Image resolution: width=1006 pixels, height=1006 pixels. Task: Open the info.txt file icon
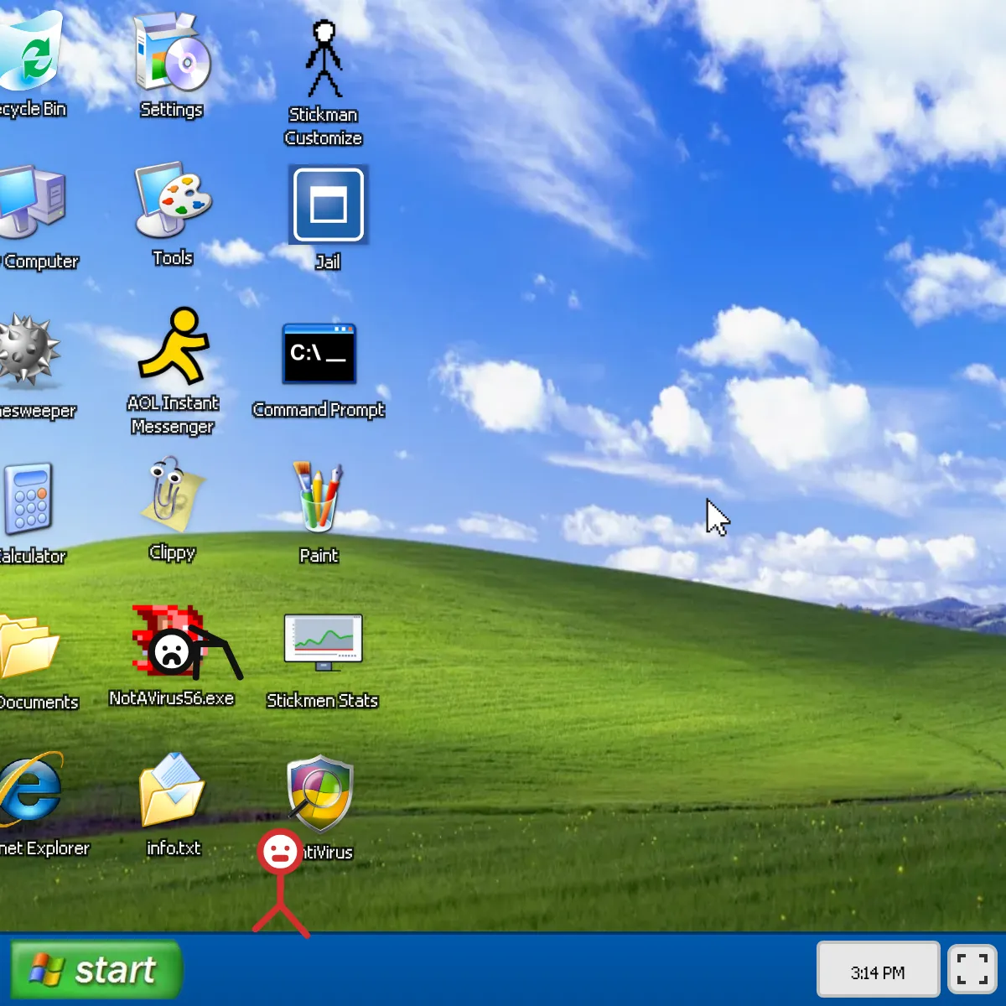tap(173, 790)
